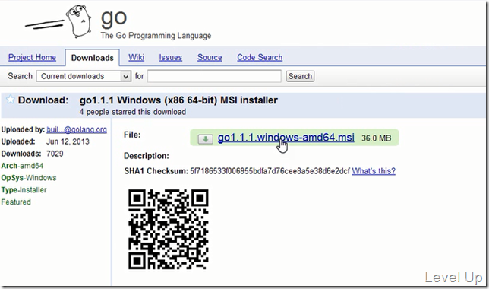The image size is (489, 289).
Task: Select the OpSys-Windows label
Action: tap(29, 178)
